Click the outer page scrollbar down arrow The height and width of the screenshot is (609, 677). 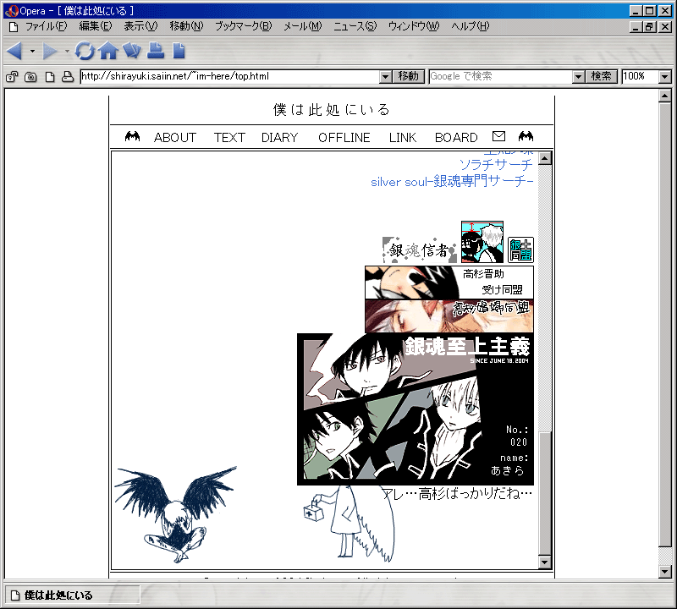[x=665, y=572]
